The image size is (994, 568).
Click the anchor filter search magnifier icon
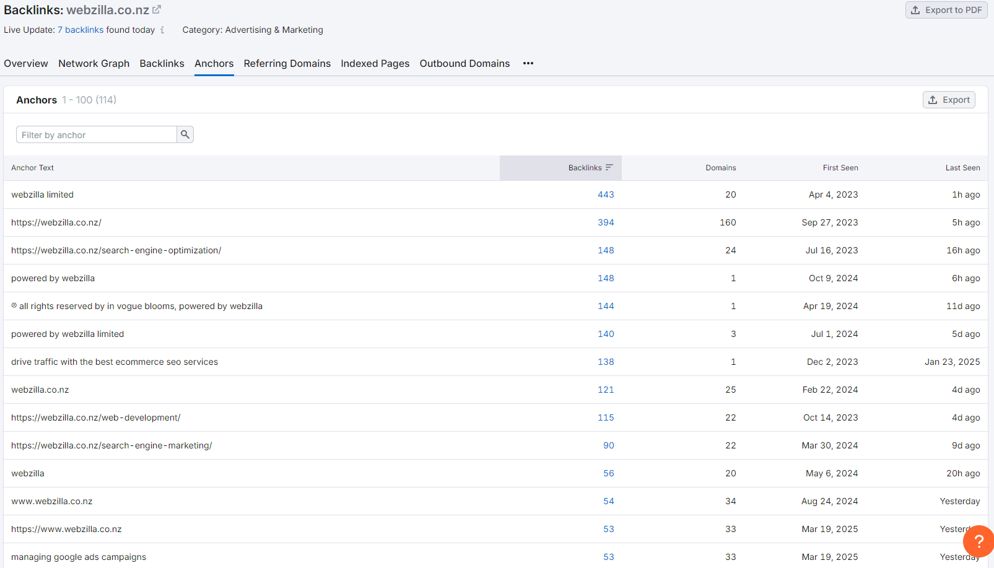tap(185, 134)
